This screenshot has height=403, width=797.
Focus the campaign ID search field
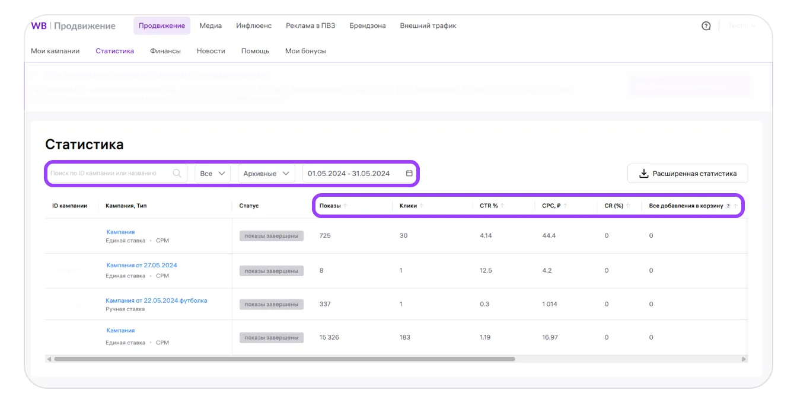pyautogui.click(x=110, y=174)
